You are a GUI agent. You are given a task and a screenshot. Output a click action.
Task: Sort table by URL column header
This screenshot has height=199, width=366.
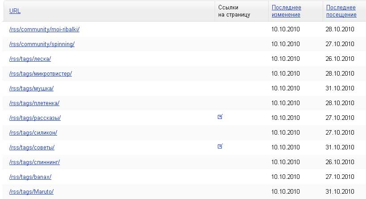point(15,11)
